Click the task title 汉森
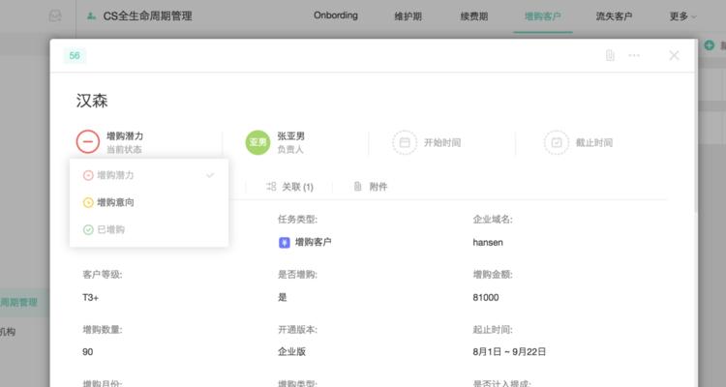Viewport: 726px width, 387px height. point(92,101)
